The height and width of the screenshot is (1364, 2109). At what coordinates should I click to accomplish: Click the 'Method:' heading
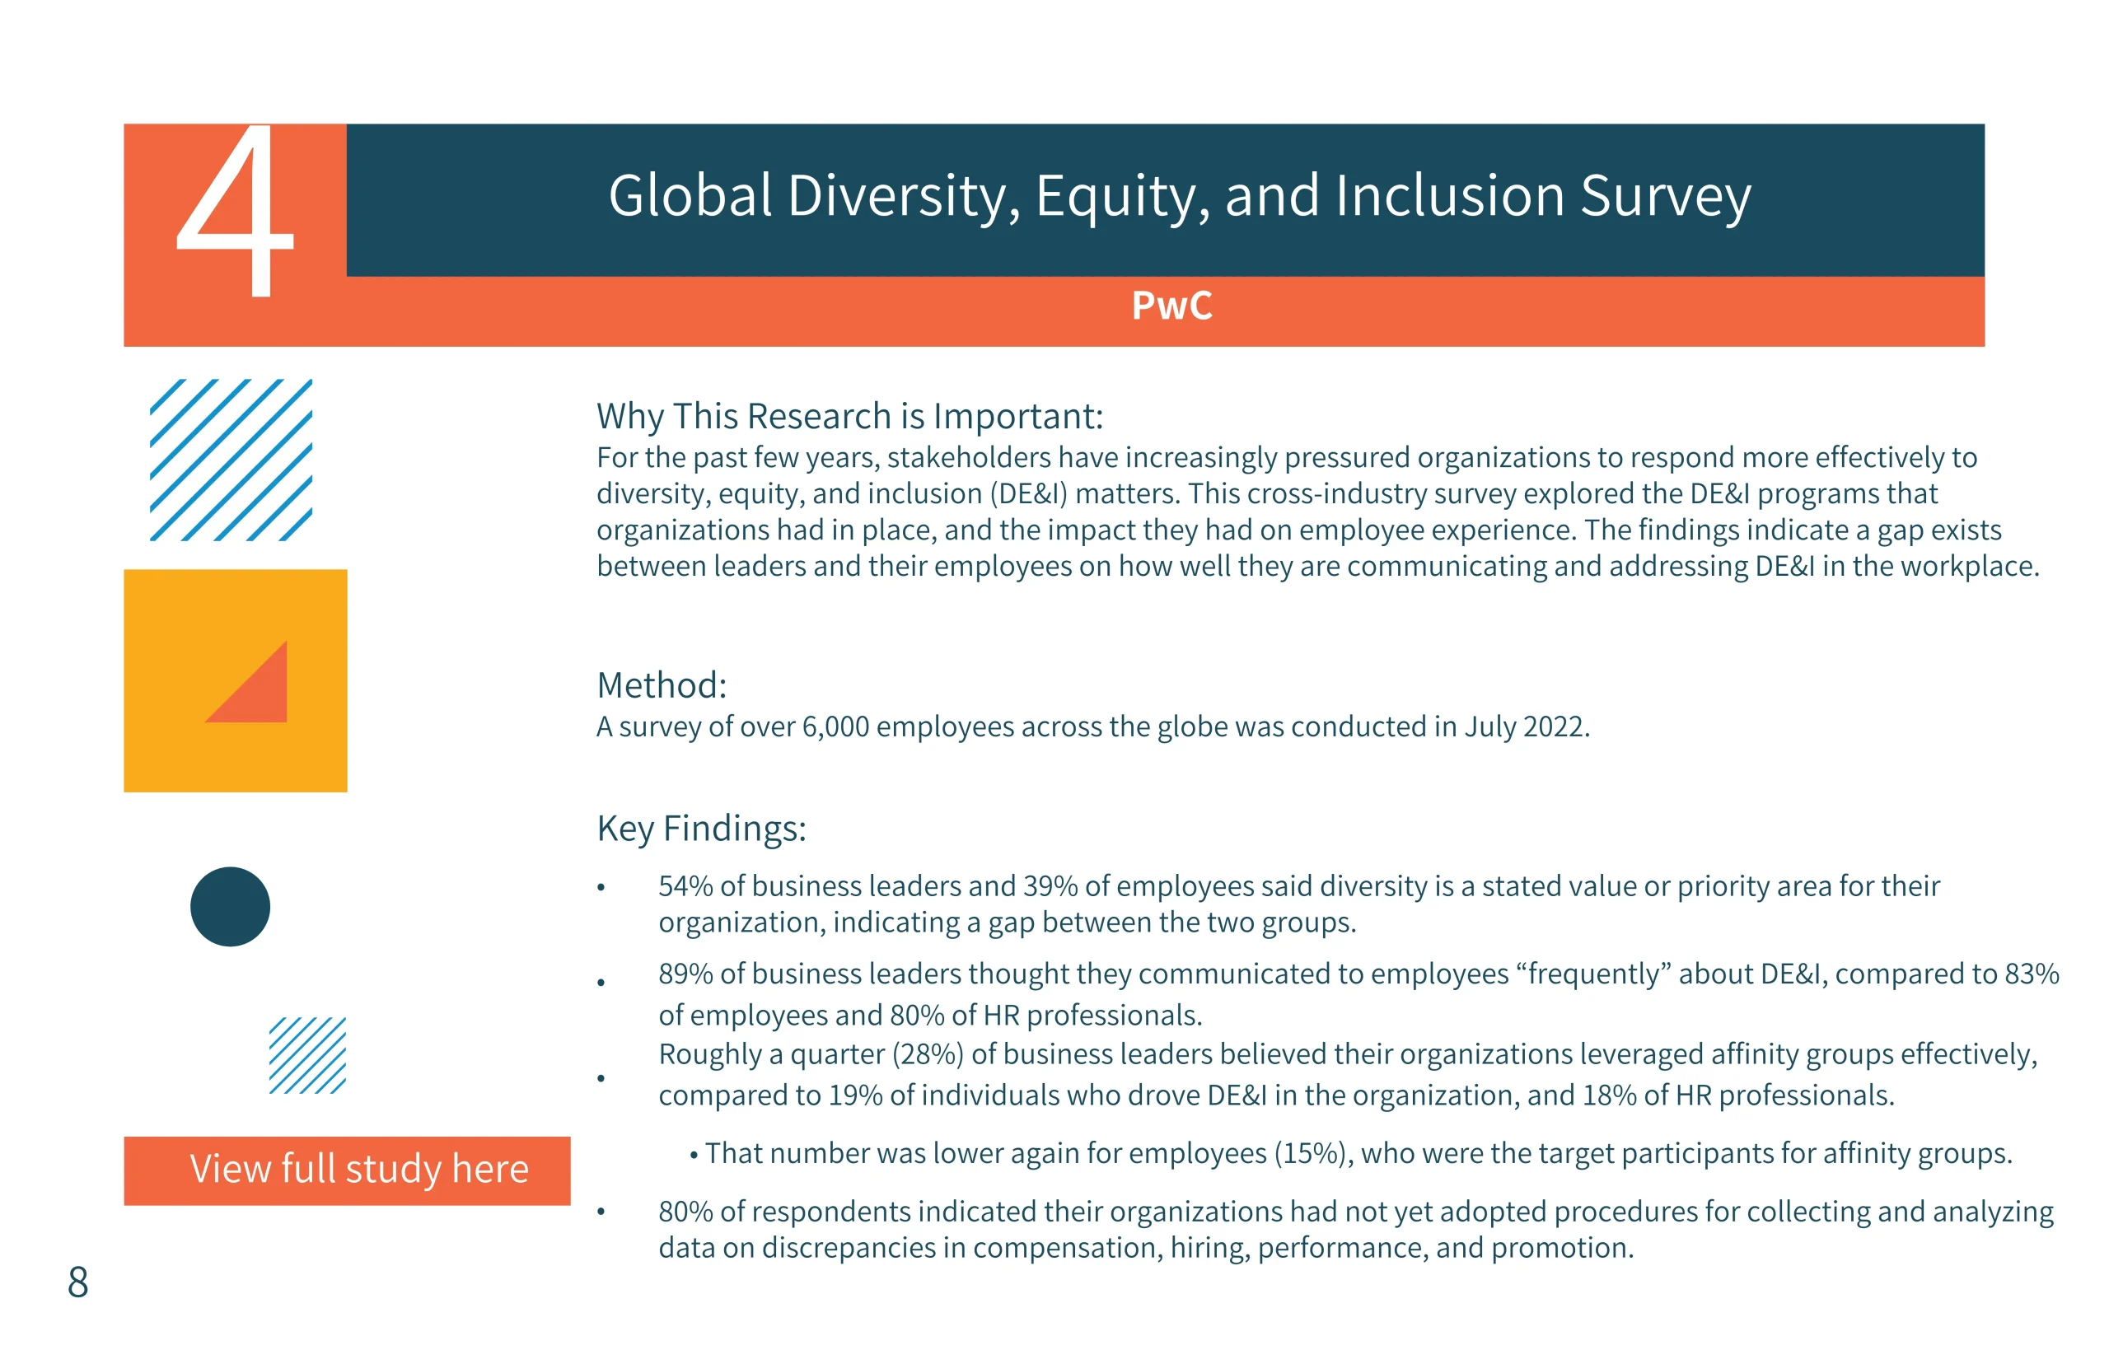[661, 685]
